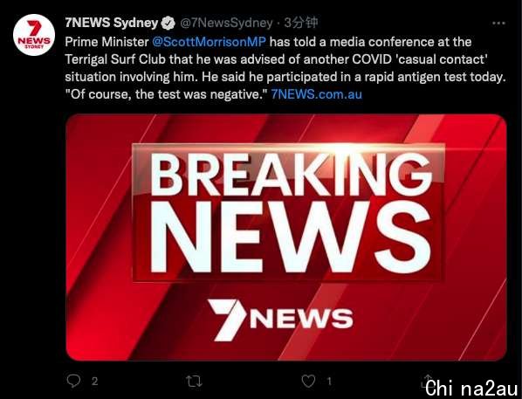Click the 7NEWS Sydney account name

tap(112, 23)
